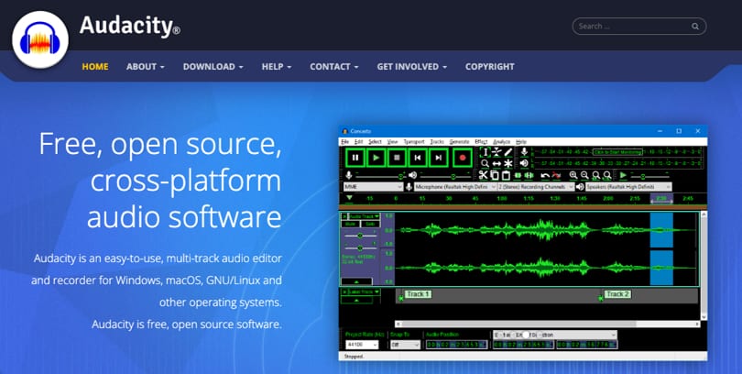This screenshot has height=374, width=742.
Task: Open the Label Track name dropdown menu
Action: pyautogui.click(x=365, y=292)
